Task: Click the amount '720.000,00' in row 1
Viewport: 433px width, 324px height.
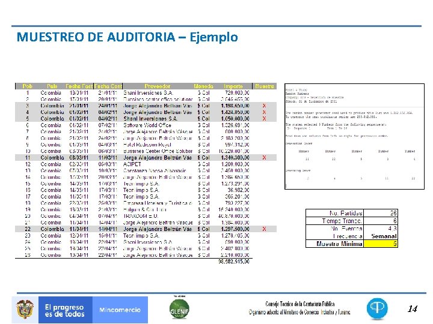Action: click(x=237, y=93)
